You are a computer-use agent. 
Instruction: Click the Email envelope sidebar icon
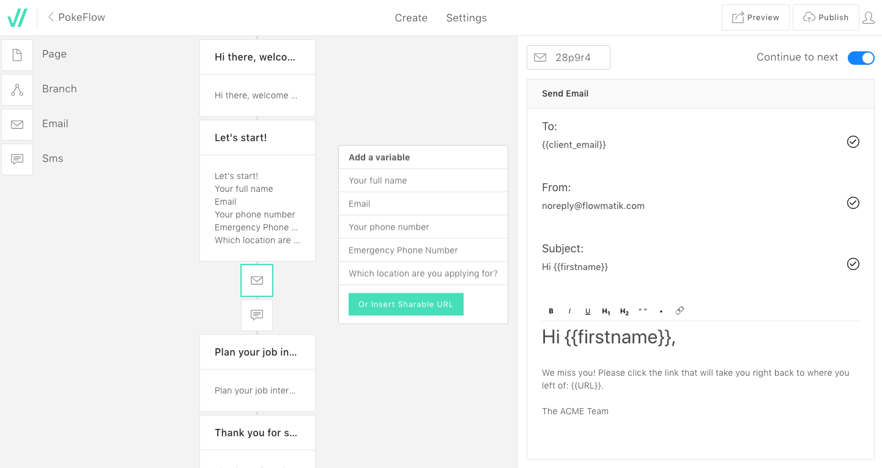coord(17,124)
